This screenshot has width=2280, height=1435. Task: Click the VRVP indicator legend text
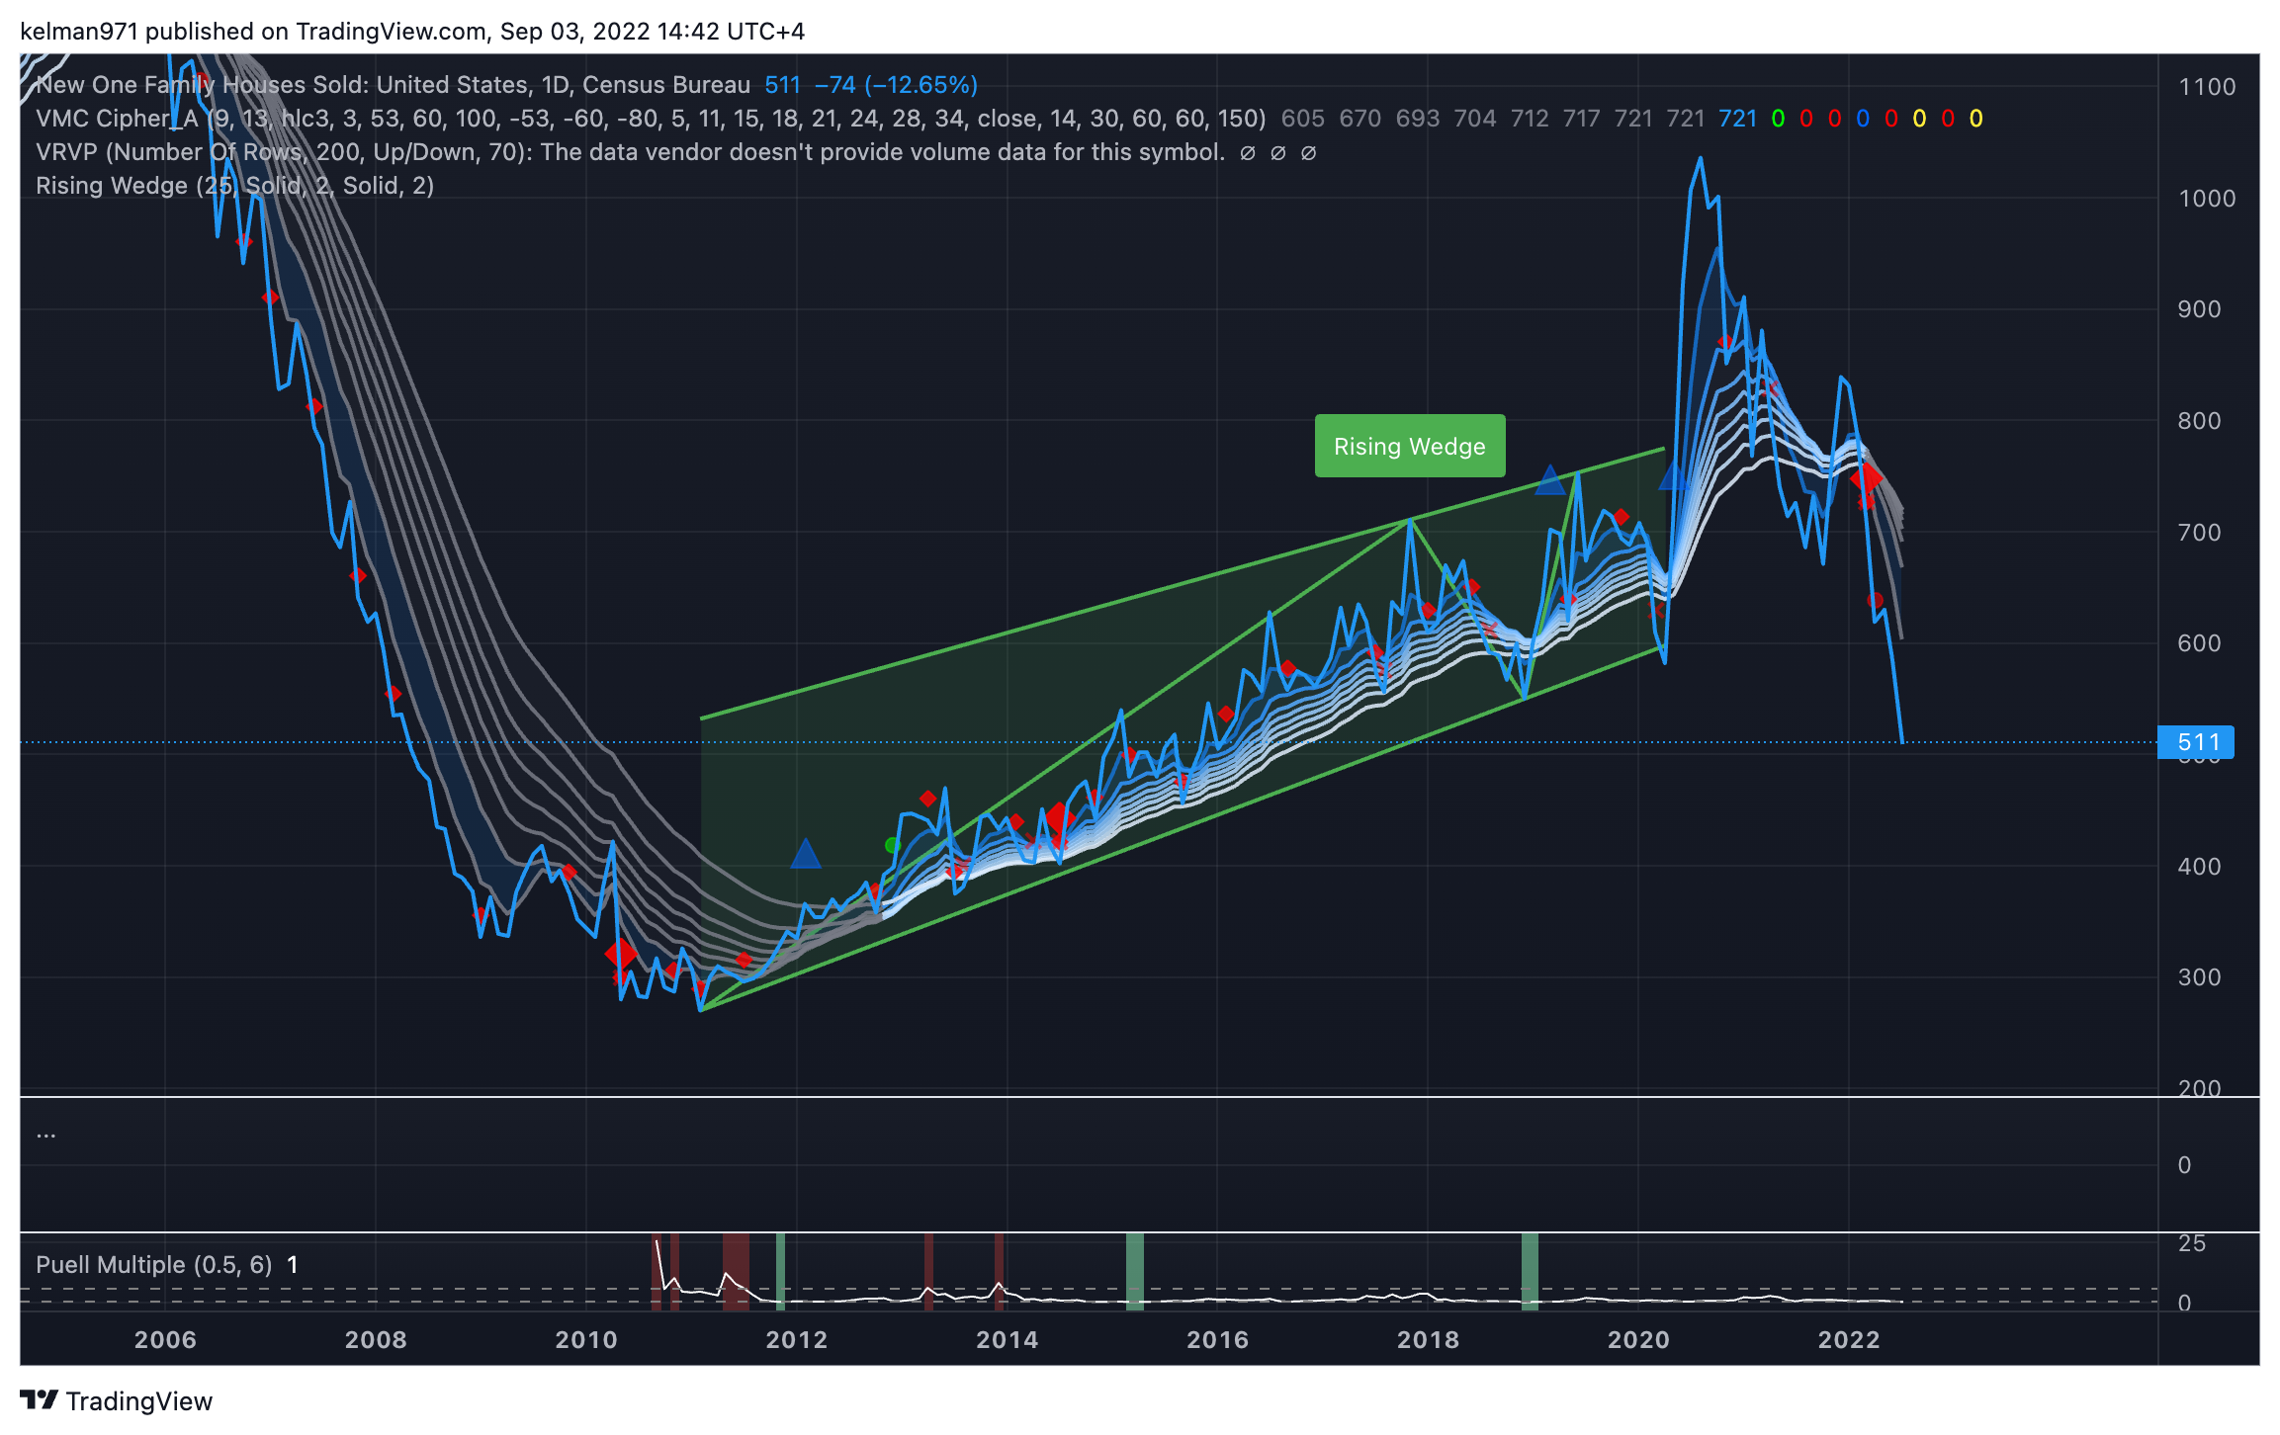[630, 152]
